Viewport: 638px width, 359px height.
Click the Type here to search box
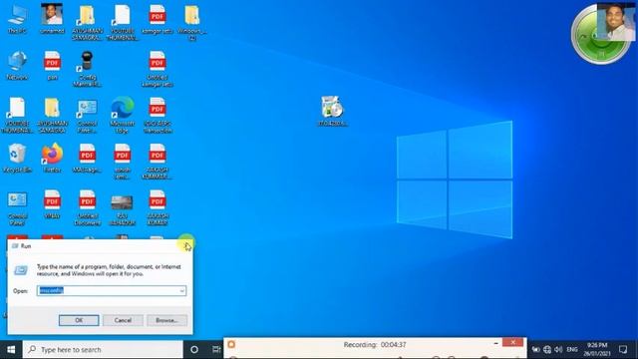(103, 349)
